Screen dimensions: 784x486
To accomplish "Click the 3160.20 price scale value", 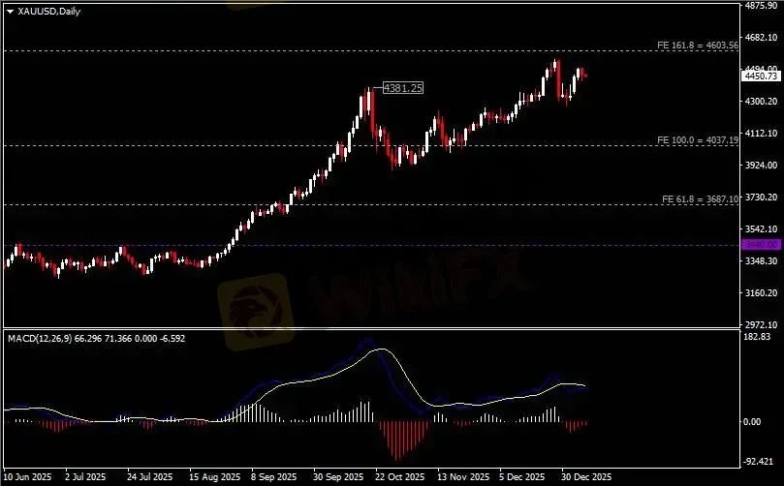I will click(761, 293).
